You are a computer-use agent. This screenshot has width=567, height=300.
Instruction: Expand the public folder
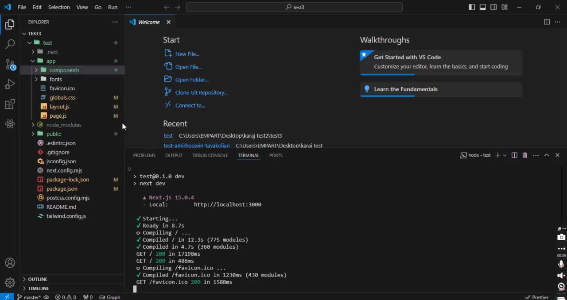33,134
